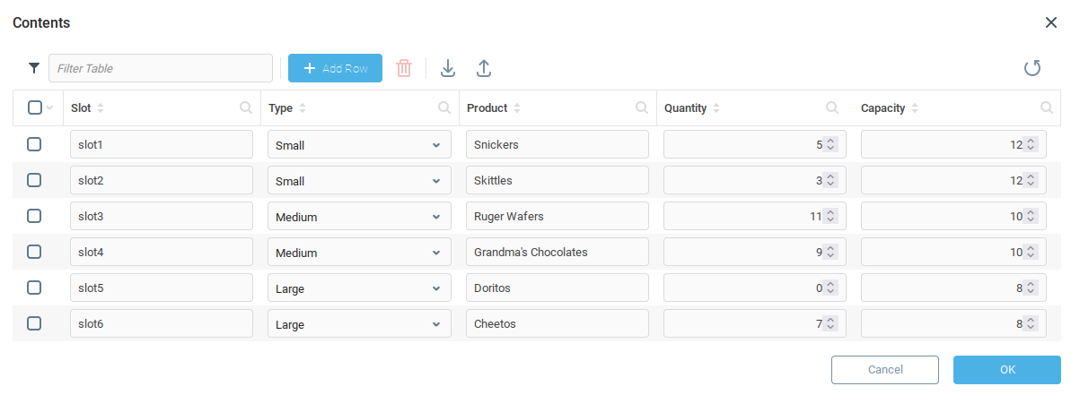Viewport: 1071px width, 395px height.
Task: Click into the Filter Table input
Action: tap(161, 68)
